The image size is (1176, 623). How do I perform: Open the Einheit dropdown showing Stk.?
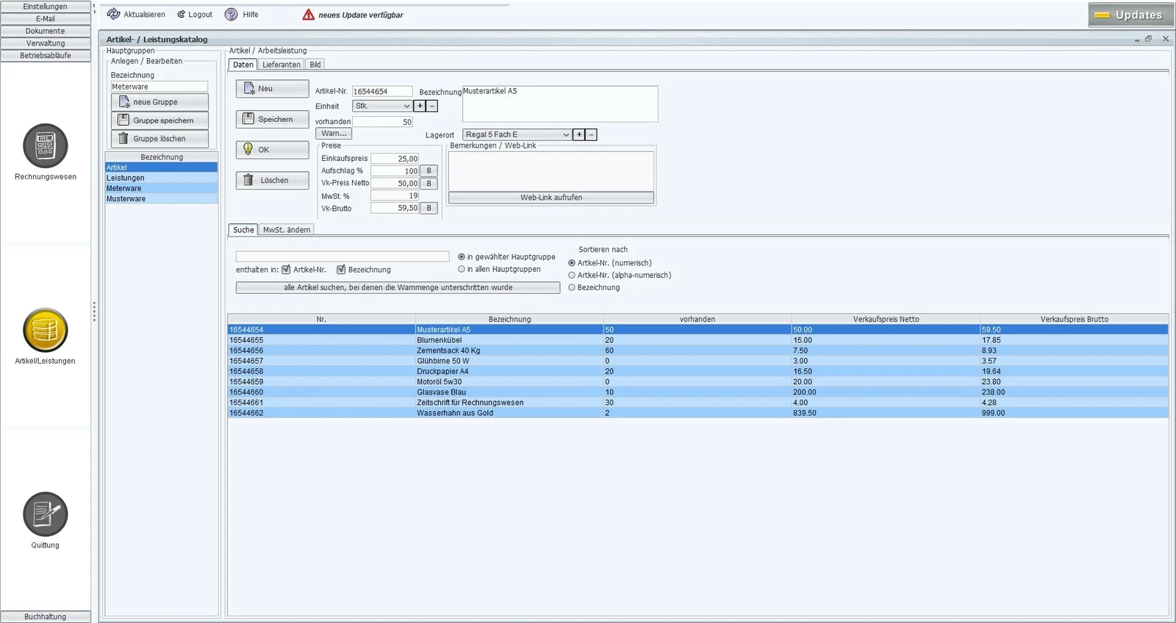(x=382, y=107)
